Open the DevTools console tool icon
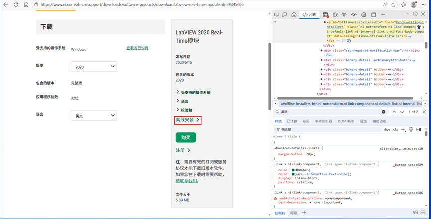This screenshot has width=431, height=219. pos(325,15)
